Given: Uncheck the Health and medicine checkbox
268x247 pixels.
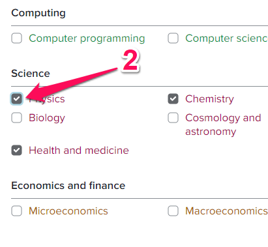Looking at the screenshot, I should 16,151.
